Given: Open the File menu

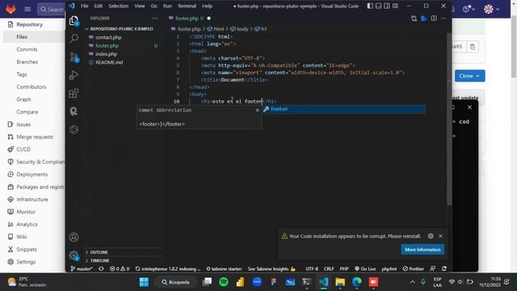Looking at the screenshot, I should coord(84,6).
